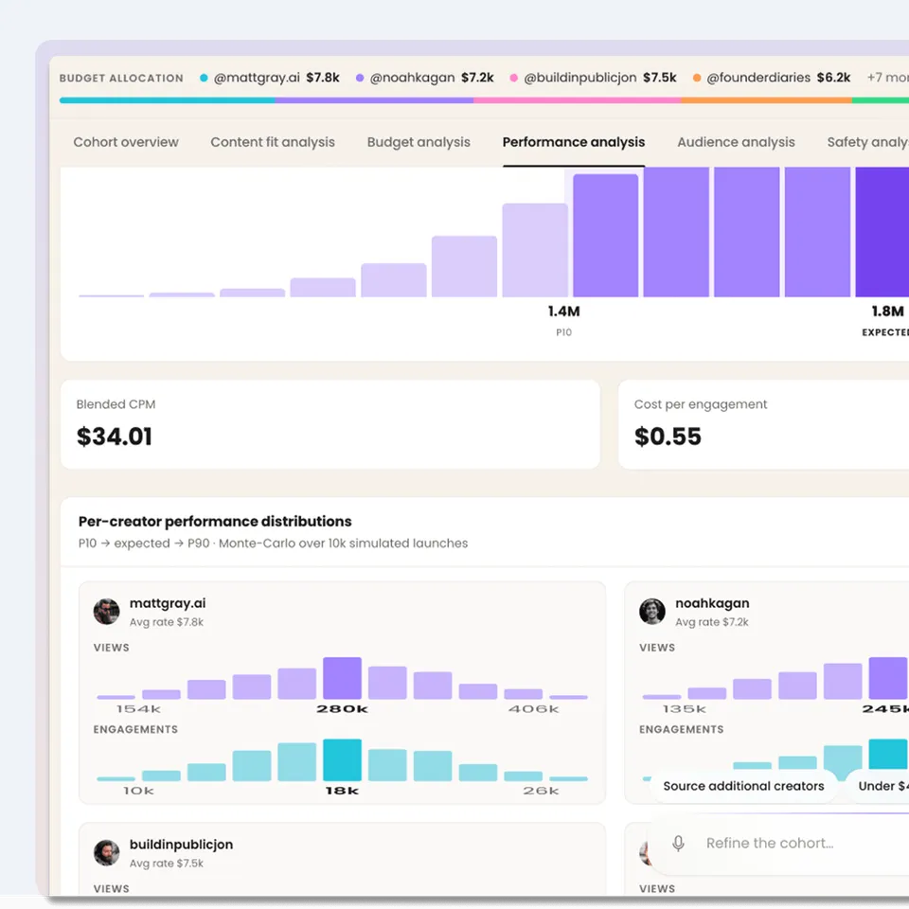Click the purple dot beside @noahkagan
This screenshot has height=909, width=909.
(360, 78)
